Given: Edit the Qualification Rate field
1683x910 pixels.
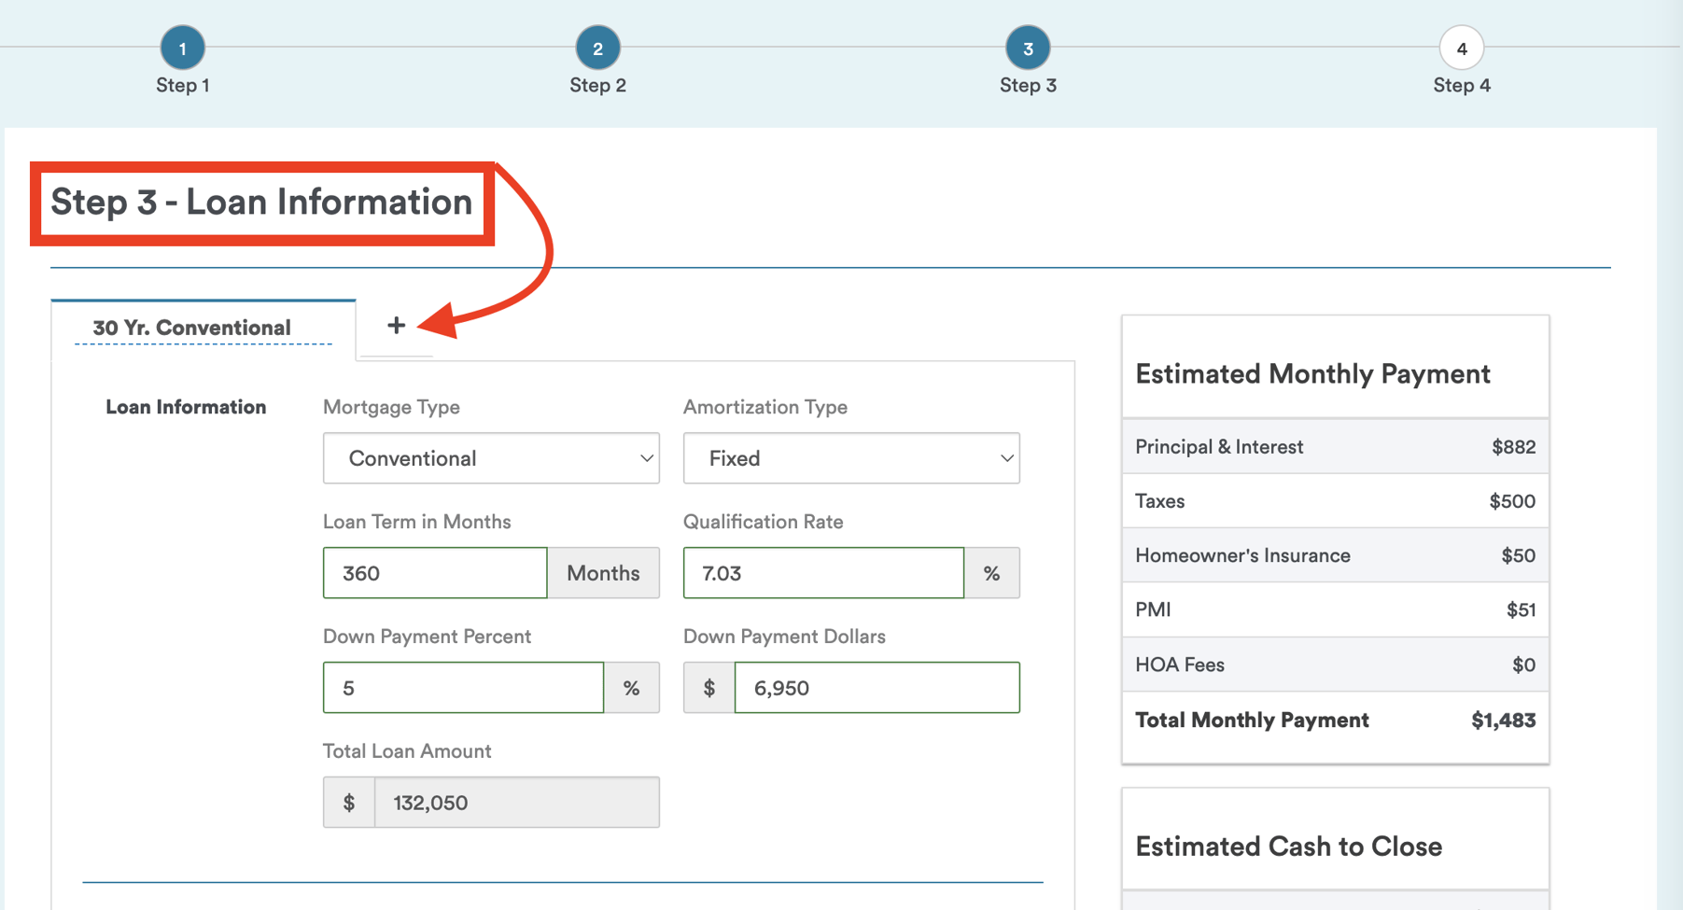Looking at the screenshot, I should click(823, 573).
